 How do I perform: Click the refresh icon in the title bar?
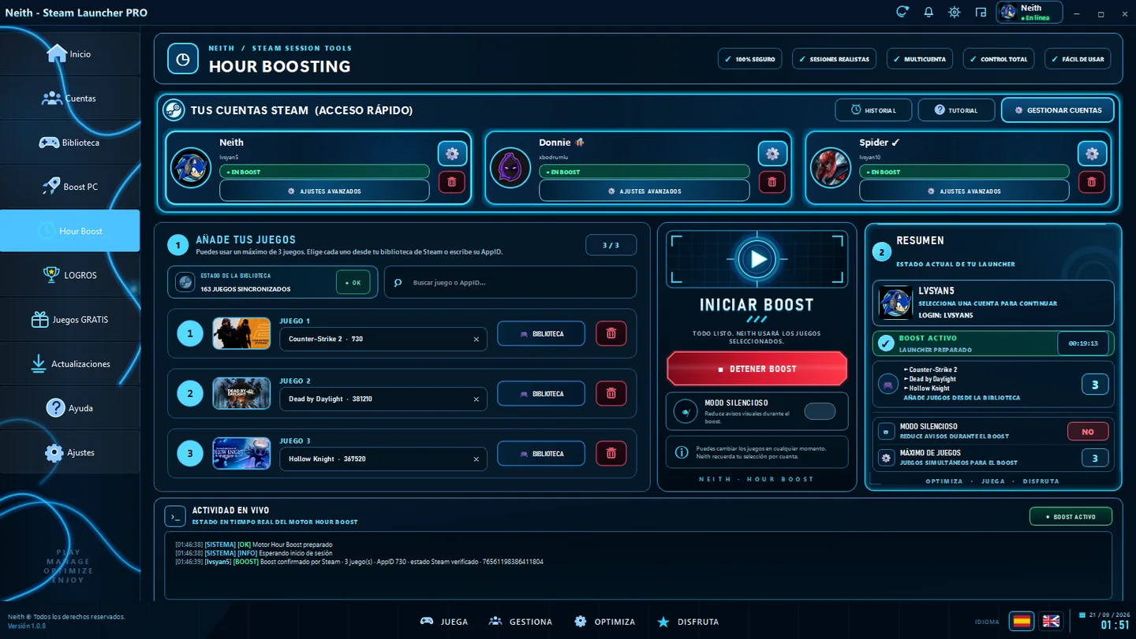coord(902,12)
